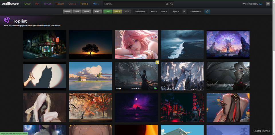Open the Random menu item

(x=60, y=4)
